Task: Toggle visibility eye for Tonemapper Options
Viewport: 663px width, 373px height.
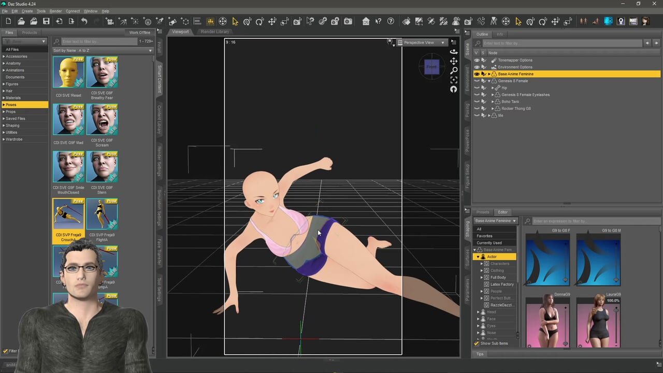Action: point(477,60)
